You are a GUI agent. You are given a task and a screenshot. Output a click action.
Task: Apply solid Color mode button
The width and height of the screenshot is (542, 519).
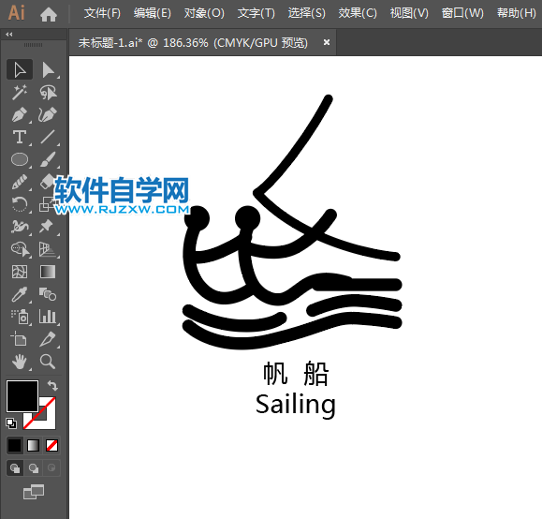[x=15, y=445]
